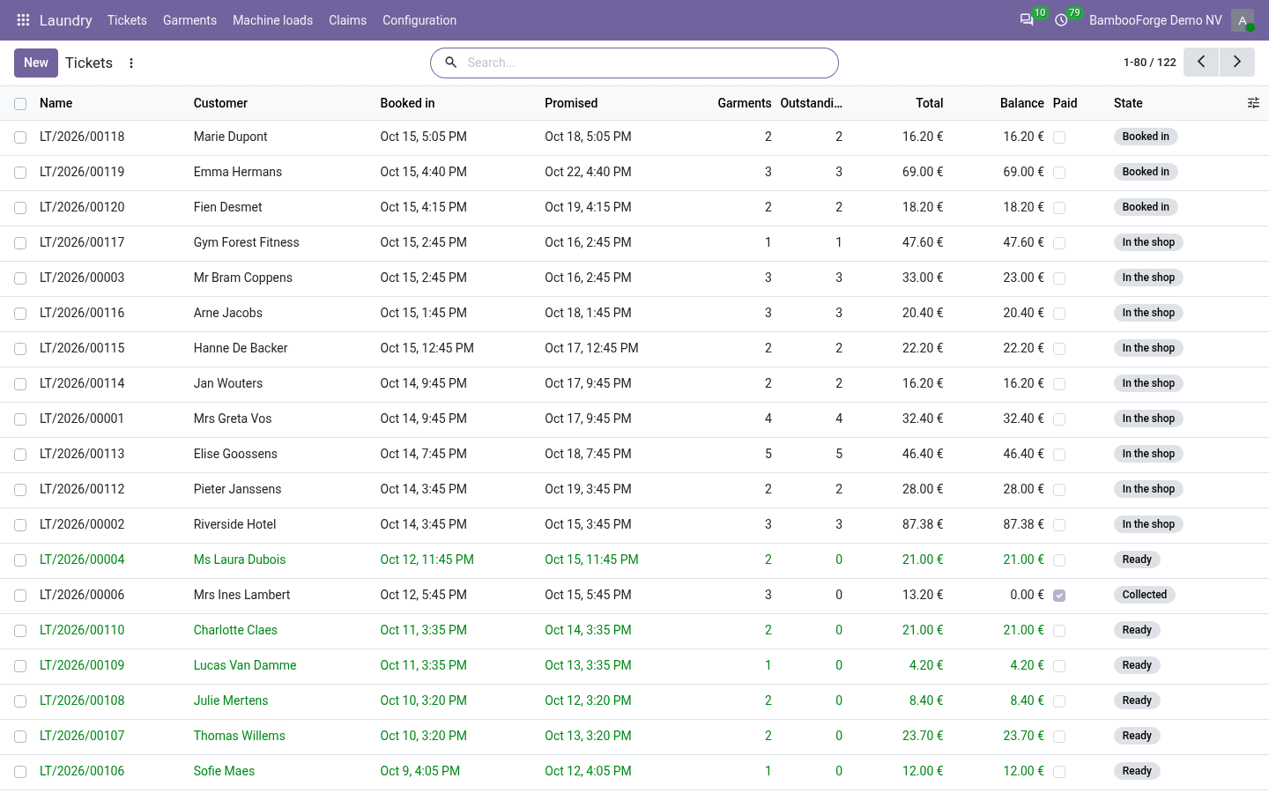Expand the Configuration menu
Screen dimensions: 1269x793
point(419,20)
